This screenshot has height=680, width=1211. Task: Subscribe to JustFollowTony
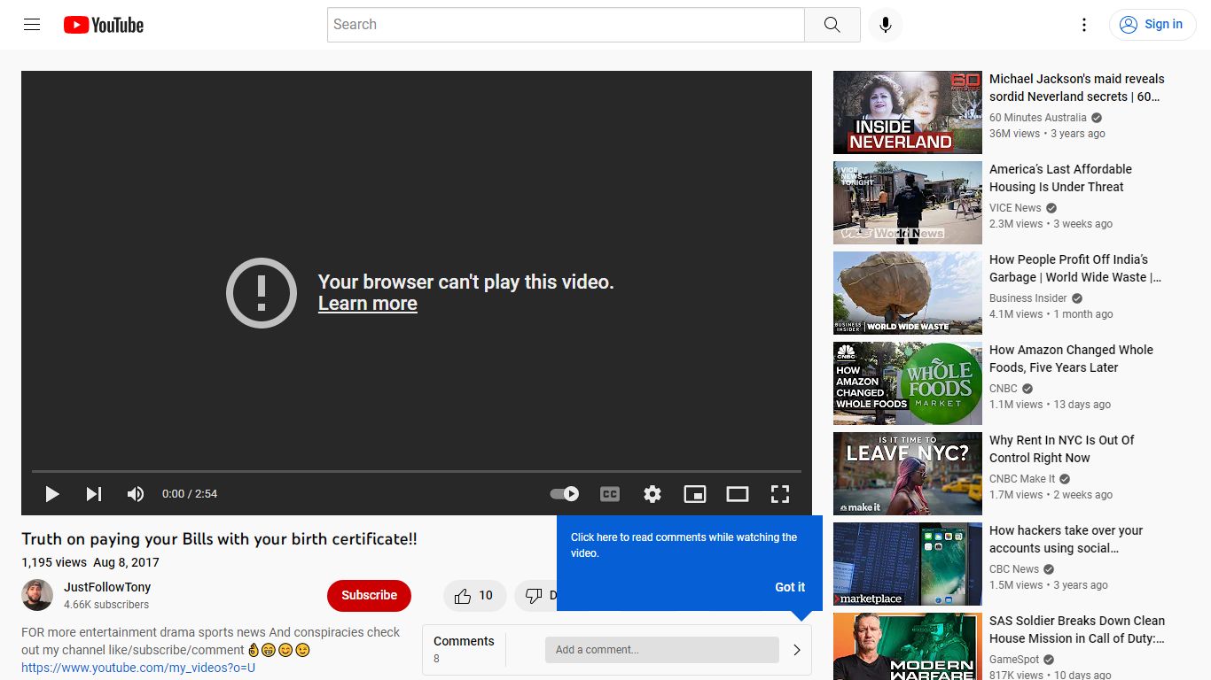tap(369, 596)
